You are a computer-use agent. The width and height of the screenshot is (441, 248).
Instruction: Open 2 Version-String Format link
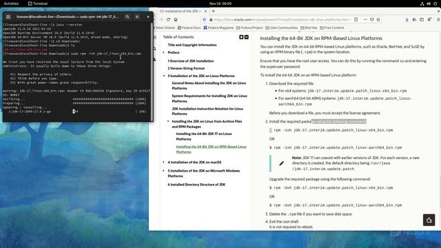tap(186, 68)
